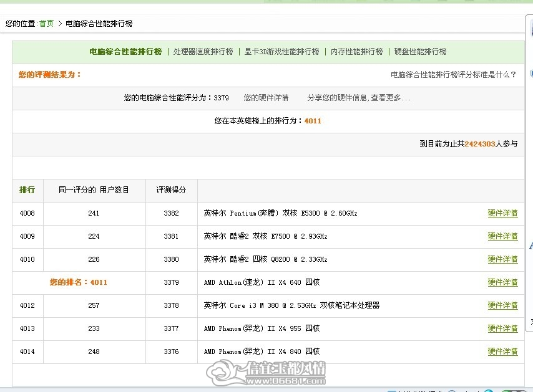Click the 您的排名：4011 row label
The width and height of the screenshot is (533, 392).
pos(79,282)
